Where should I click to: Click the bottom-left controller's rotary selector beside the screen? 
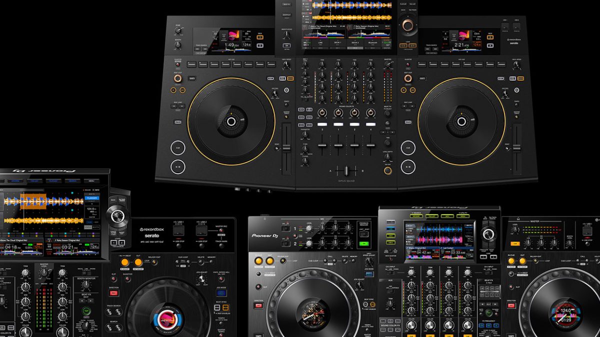pyautogui.click(x=118, y=216)
